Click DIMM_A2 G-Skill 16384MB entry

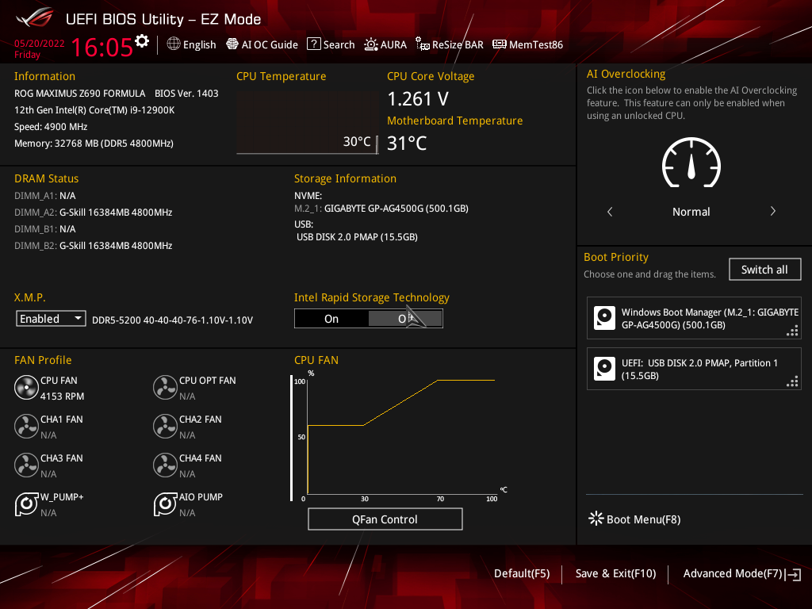click(94, 213)
